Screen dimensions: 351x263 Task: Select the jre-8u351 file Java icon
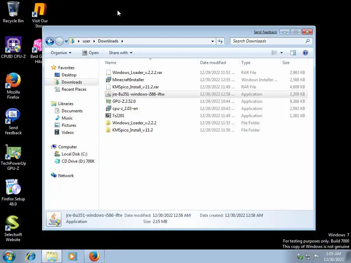point(108,94)
